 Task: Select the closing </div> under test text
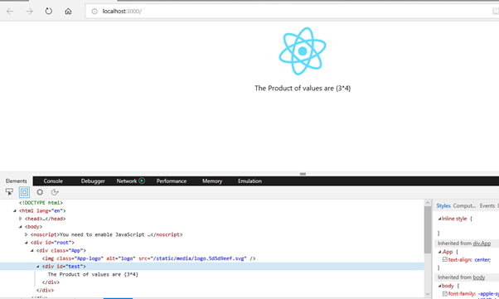point(51,282)
